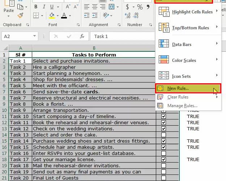Open the Alignment dialog launcher

[119, 25]
